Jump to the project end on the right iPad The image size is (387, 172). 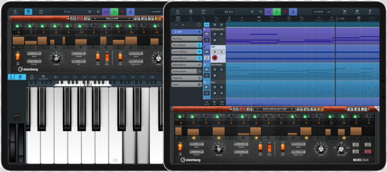tap(261, 11)
